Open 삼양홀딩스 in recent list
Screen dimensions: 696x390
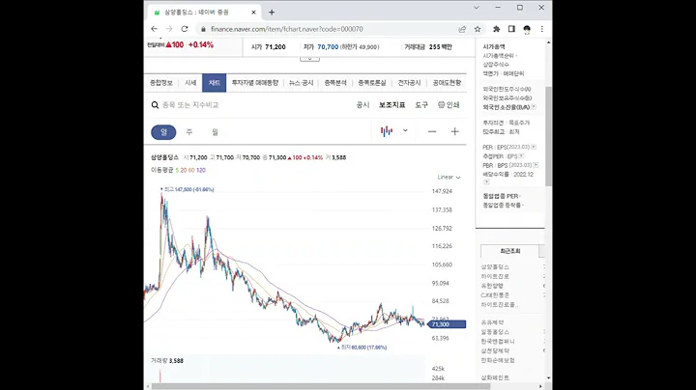pos(495,266)
